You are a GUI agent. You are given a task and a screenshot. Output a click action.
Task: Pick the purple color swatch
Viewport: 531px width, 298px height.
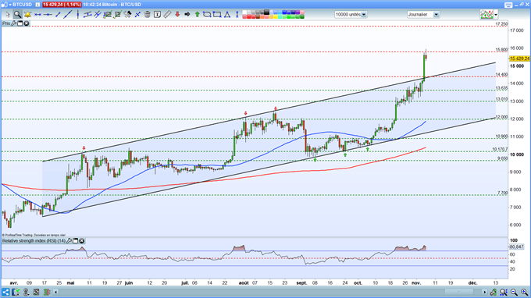pos(298,12)
